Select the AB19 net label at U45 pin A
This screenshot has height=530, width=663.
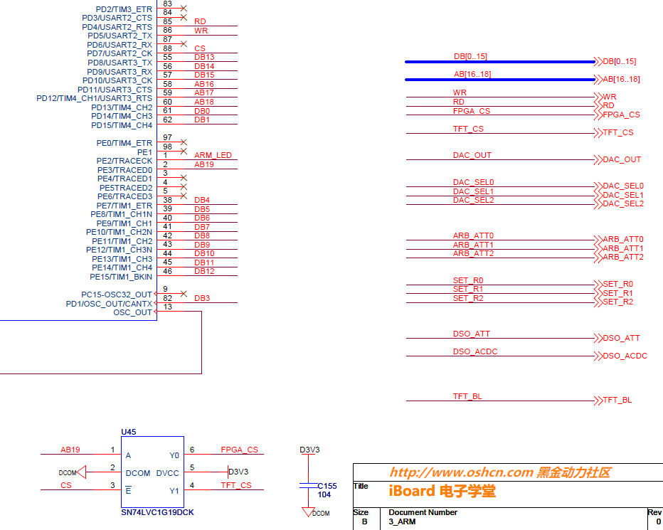point(70,450)
